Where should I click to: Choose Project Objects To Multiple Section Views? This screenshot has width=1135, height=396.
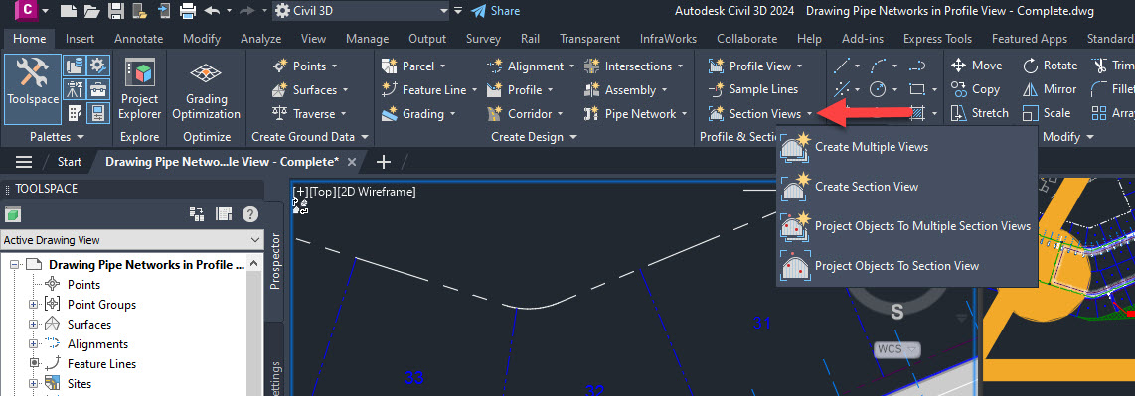[x=907, y=226]
